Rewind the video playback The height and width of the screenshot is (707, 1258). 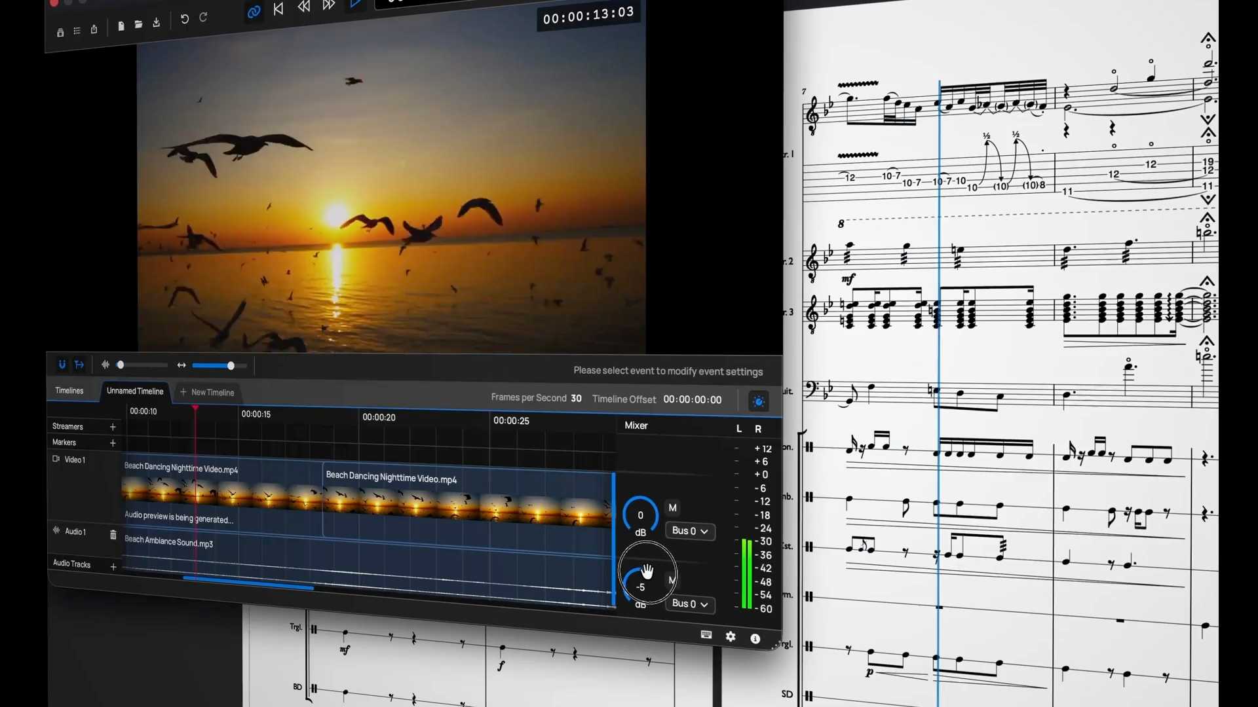coord(303,7)
